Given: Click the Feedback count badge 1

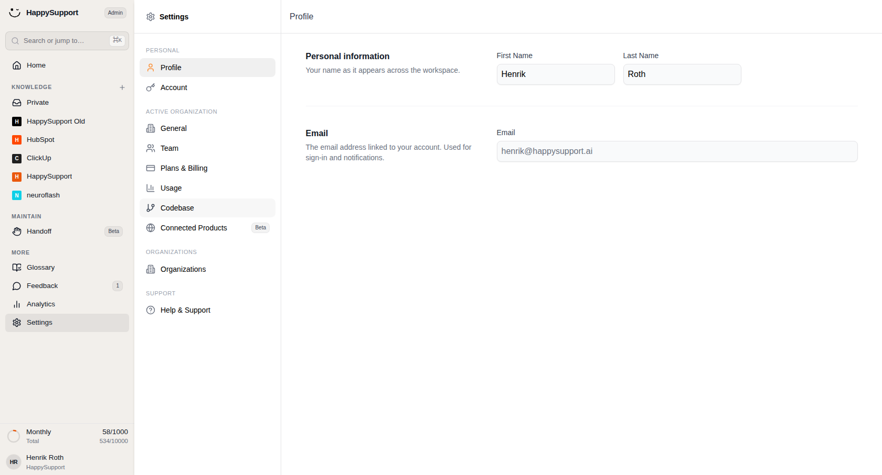Looking at the screenshot, I should 118,286.
